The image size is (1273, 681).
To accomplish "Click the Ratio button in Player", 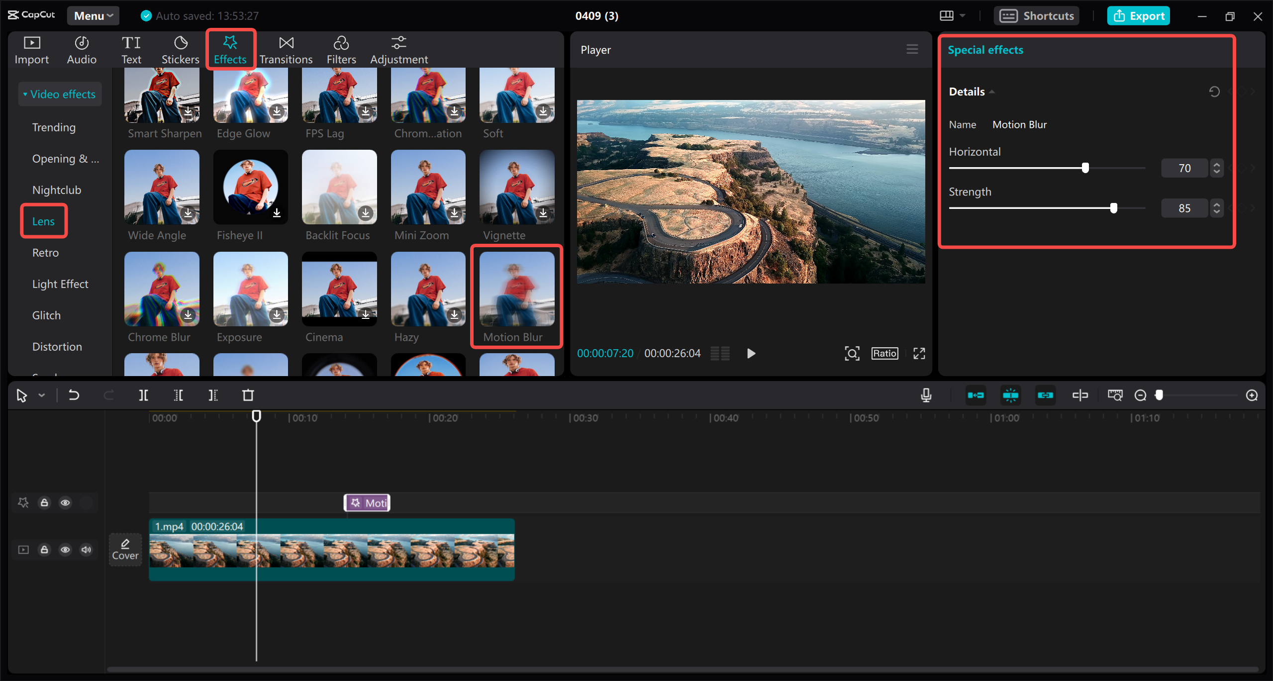I will [x=884, y=354].
